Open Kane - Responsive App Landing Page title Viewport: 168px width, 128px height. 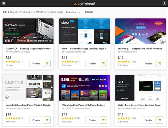[84, 49]
